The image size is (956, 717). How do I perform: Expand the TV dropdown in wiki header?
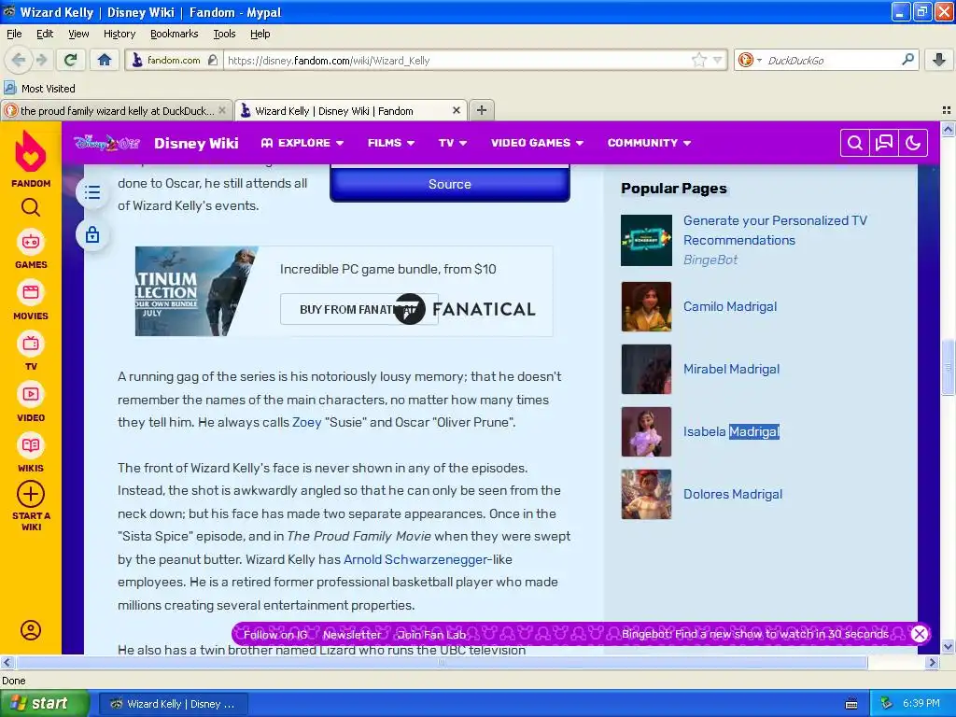tap(453, 143)
